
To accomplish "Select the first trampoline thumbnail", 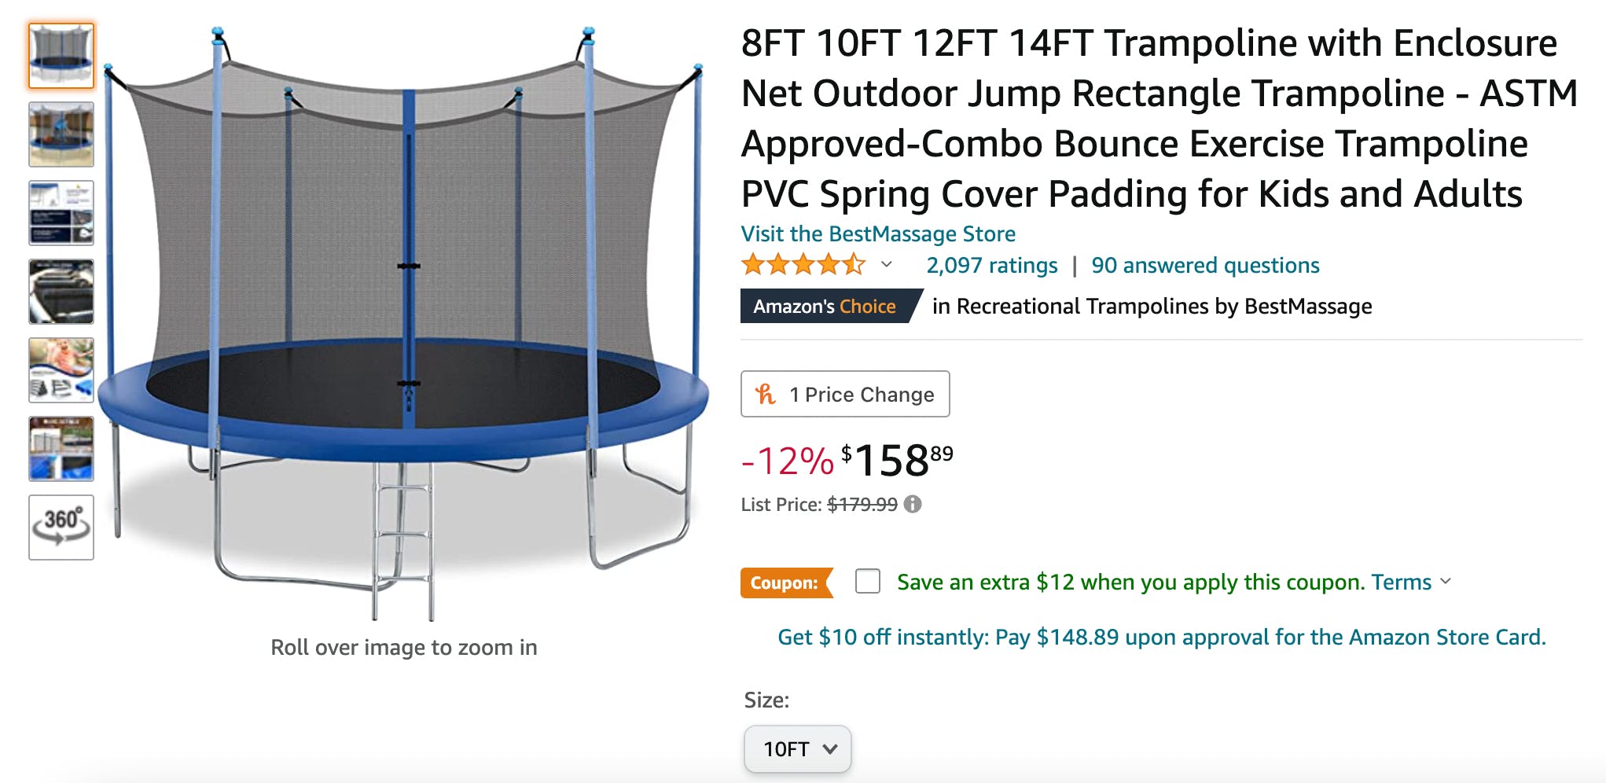I will [x=61, y=53].
